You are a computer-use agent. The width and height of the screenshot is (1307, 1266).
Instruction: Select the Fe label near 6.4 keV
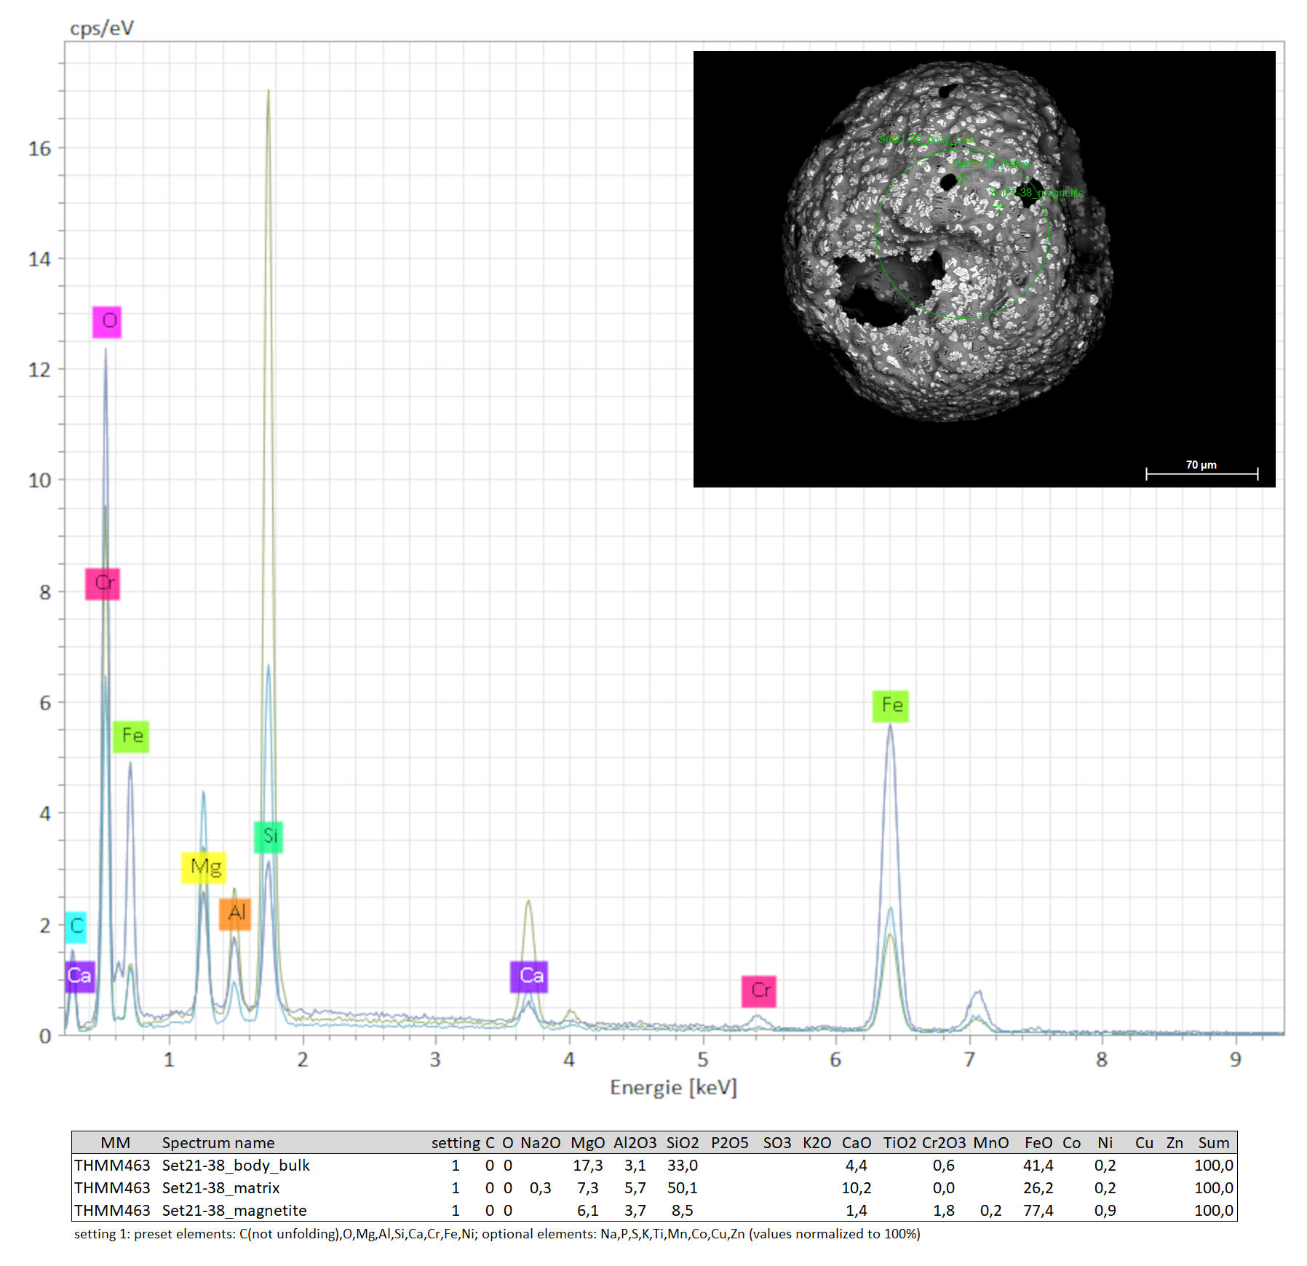tap(891, 706)
